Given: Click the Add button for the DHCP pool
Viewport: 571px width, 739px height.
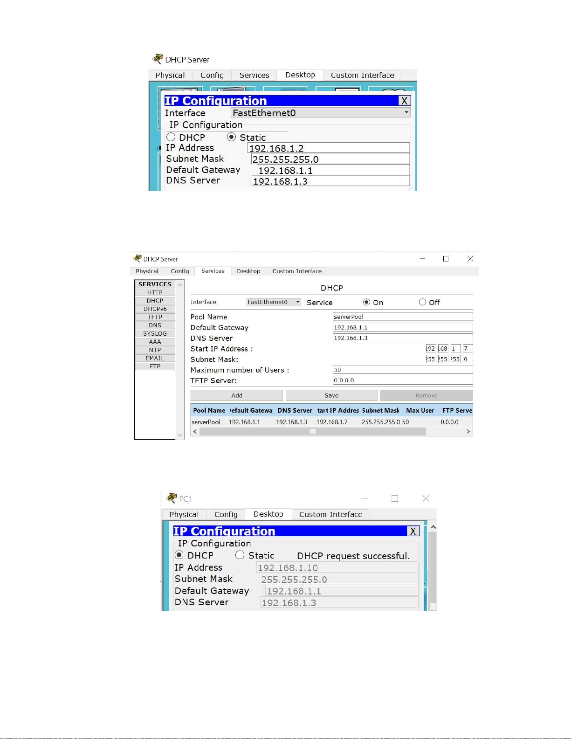Looking at the screenshot, I should pos(236,395).
